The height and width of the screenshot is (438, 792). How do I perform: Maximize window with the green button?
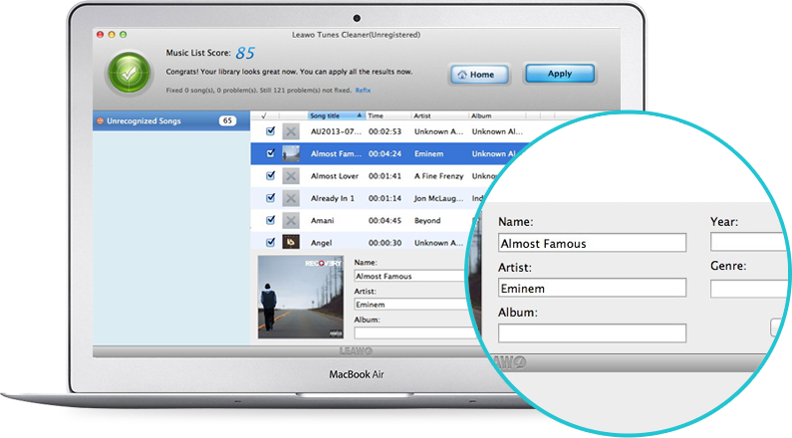(124, 34)
